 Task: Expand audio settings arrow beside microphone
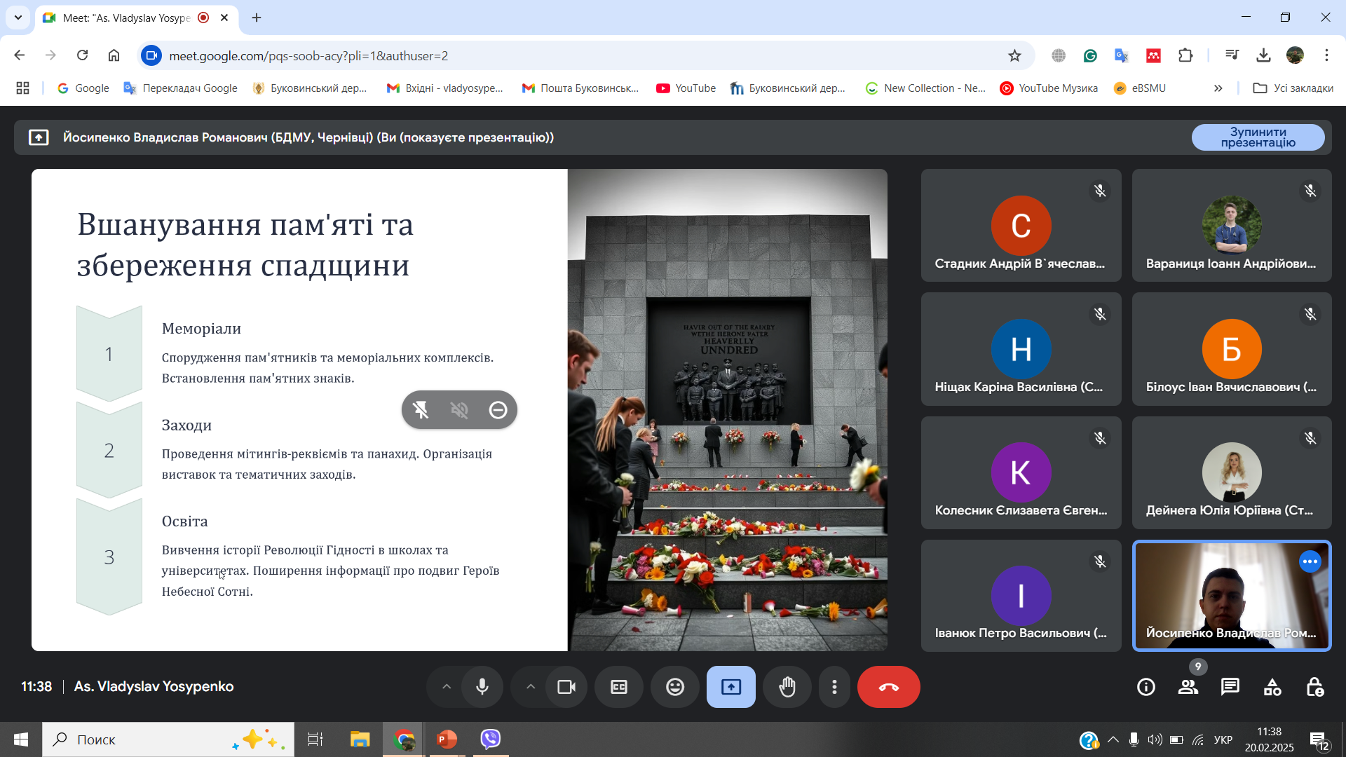point(447,687)
